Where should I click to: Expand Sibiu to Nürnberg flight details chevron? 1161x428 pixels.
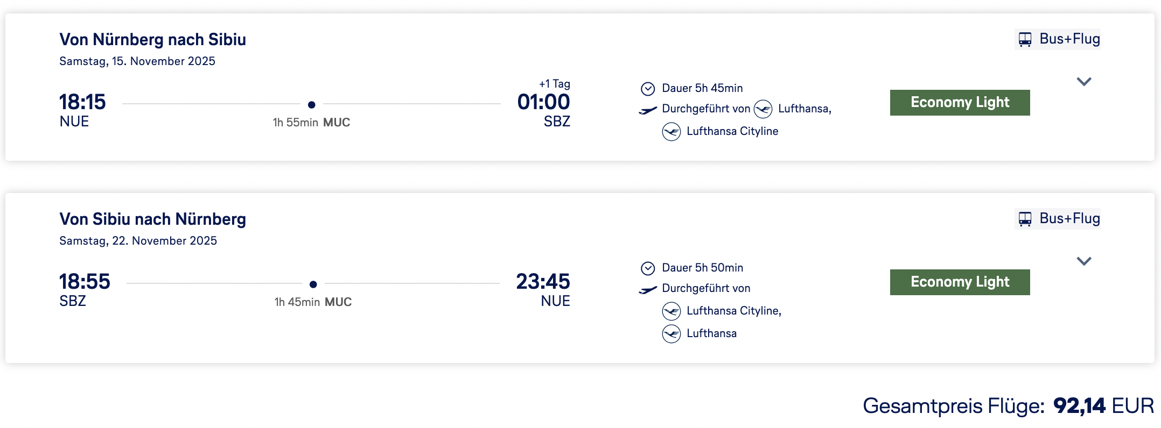coord(1083,261)
